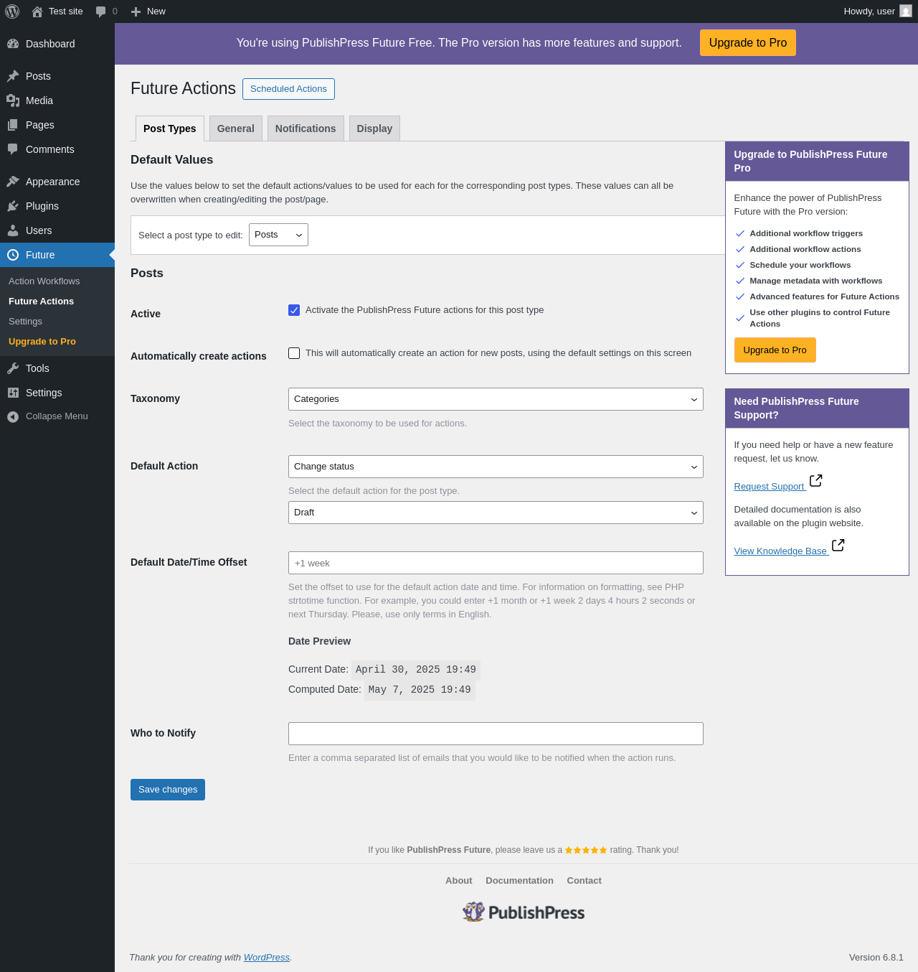Click the Posts pushpin icon
The image size is (918, 972).
(x=13, y=76)
